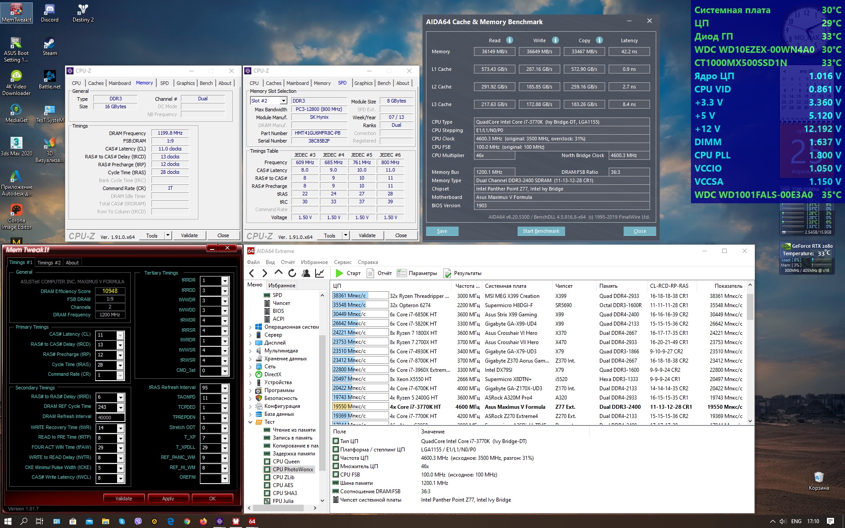Screen dimensions: 845x528
Task: Click the AIDA64 back navigation arrow
Action: pos(251,273)
